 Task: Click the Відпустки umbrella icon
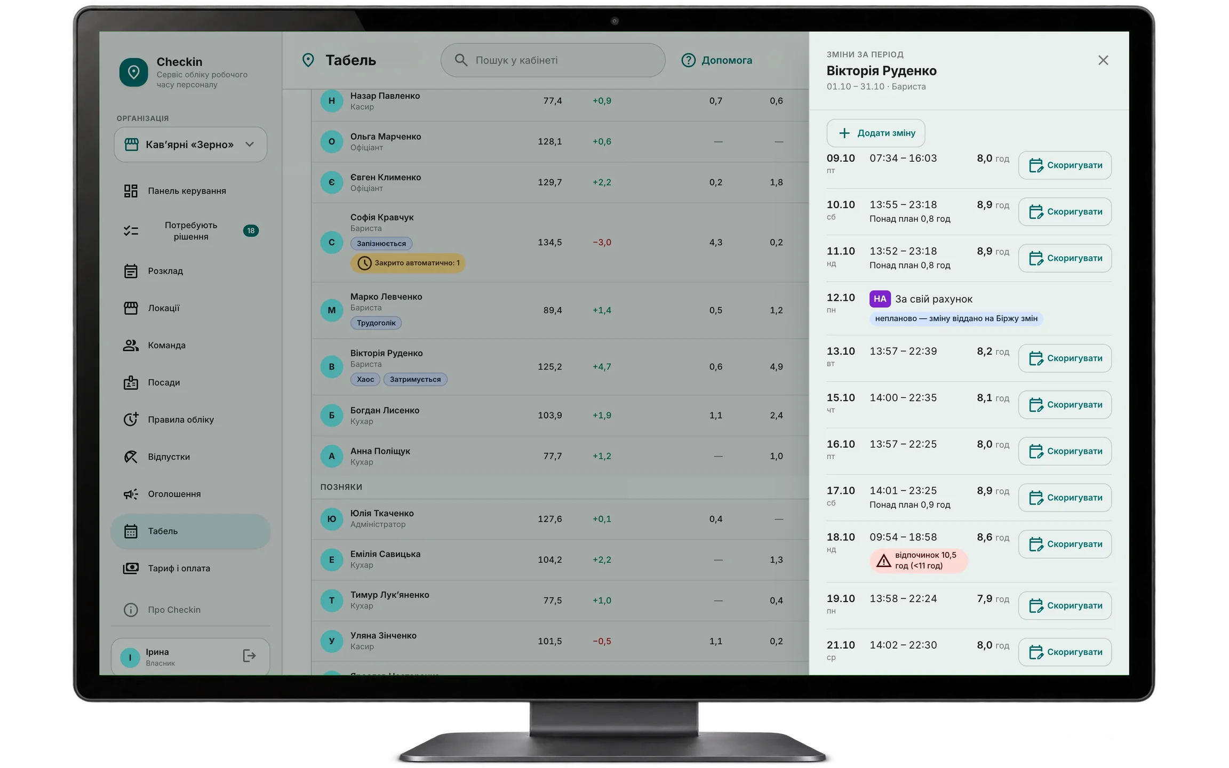131,457
